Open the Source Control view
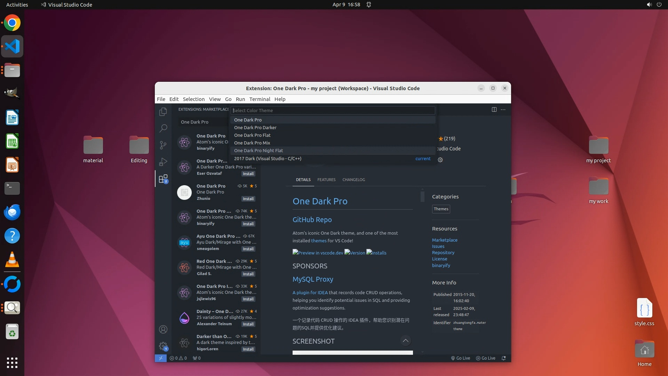This screenshot has height=376, width=668. point(163,145)
